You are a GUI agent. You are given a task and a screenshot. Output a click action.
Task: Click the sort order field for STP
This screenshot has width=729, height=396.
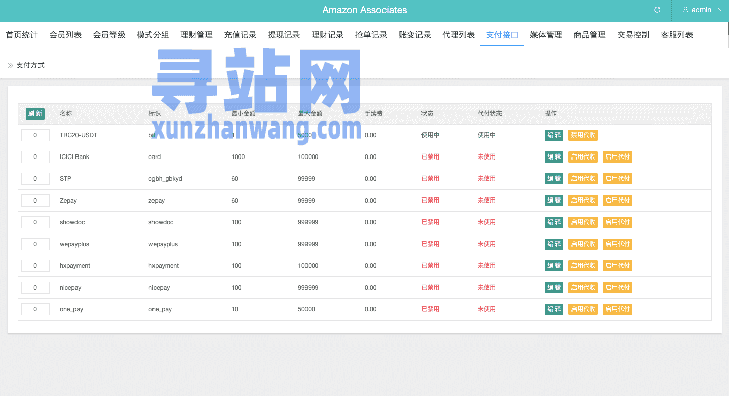[35, 179]
